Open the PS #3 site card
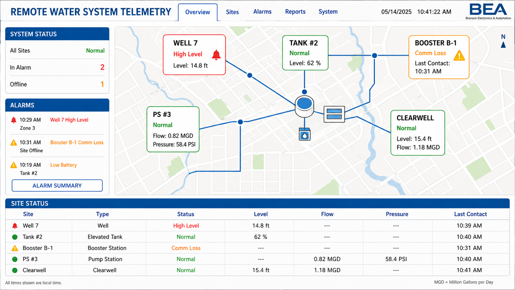 [173, 129]
